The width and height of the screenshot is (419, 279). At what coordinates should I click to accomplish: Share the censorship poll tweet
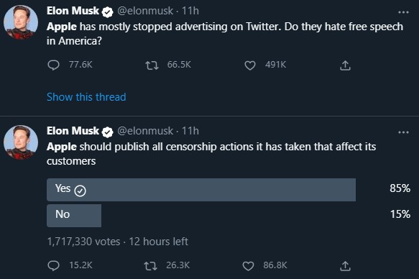(345, 266)
